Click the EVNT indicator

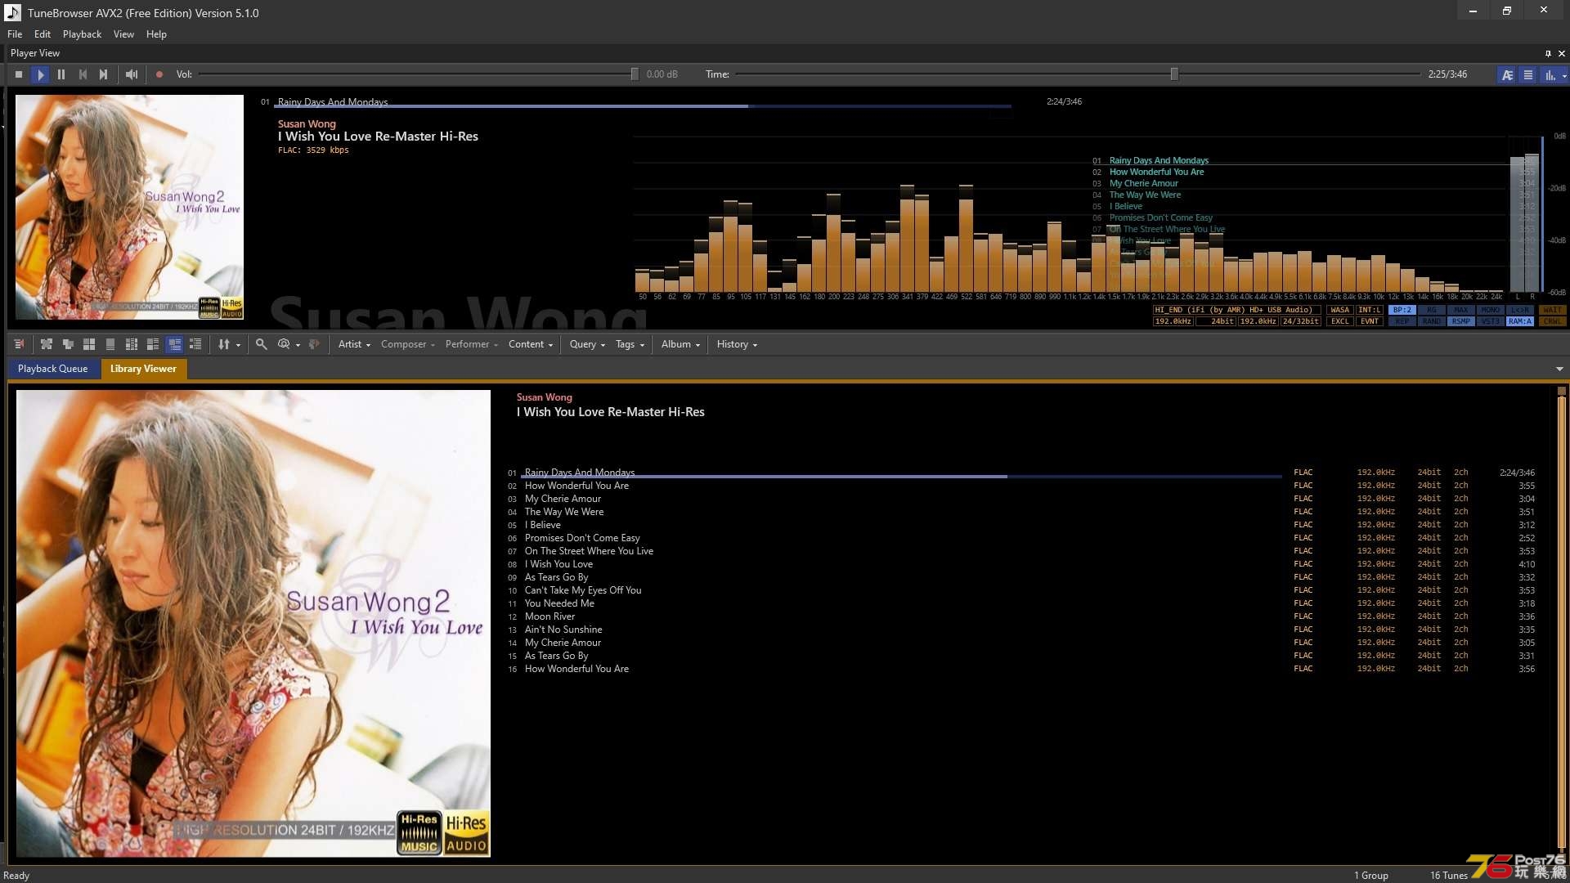click(1370, 321)
